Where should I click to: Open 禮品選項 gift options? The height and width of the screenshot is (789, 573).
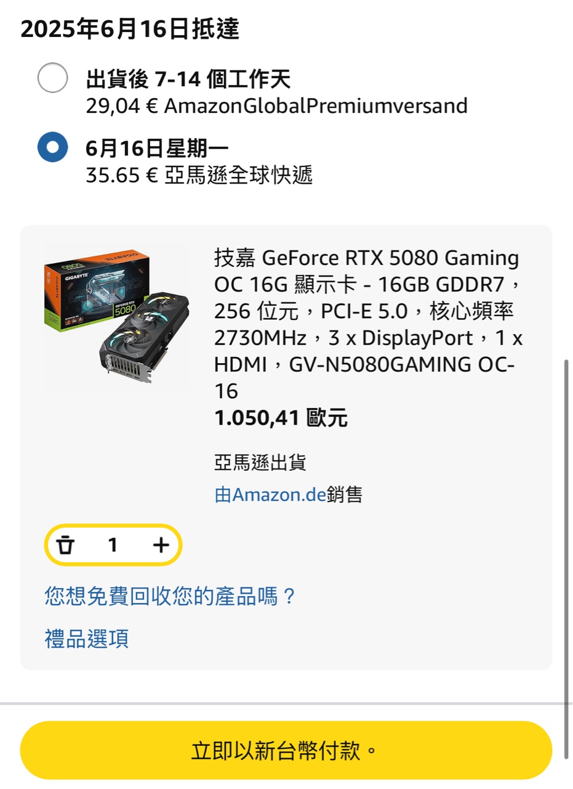coord(87,639)
